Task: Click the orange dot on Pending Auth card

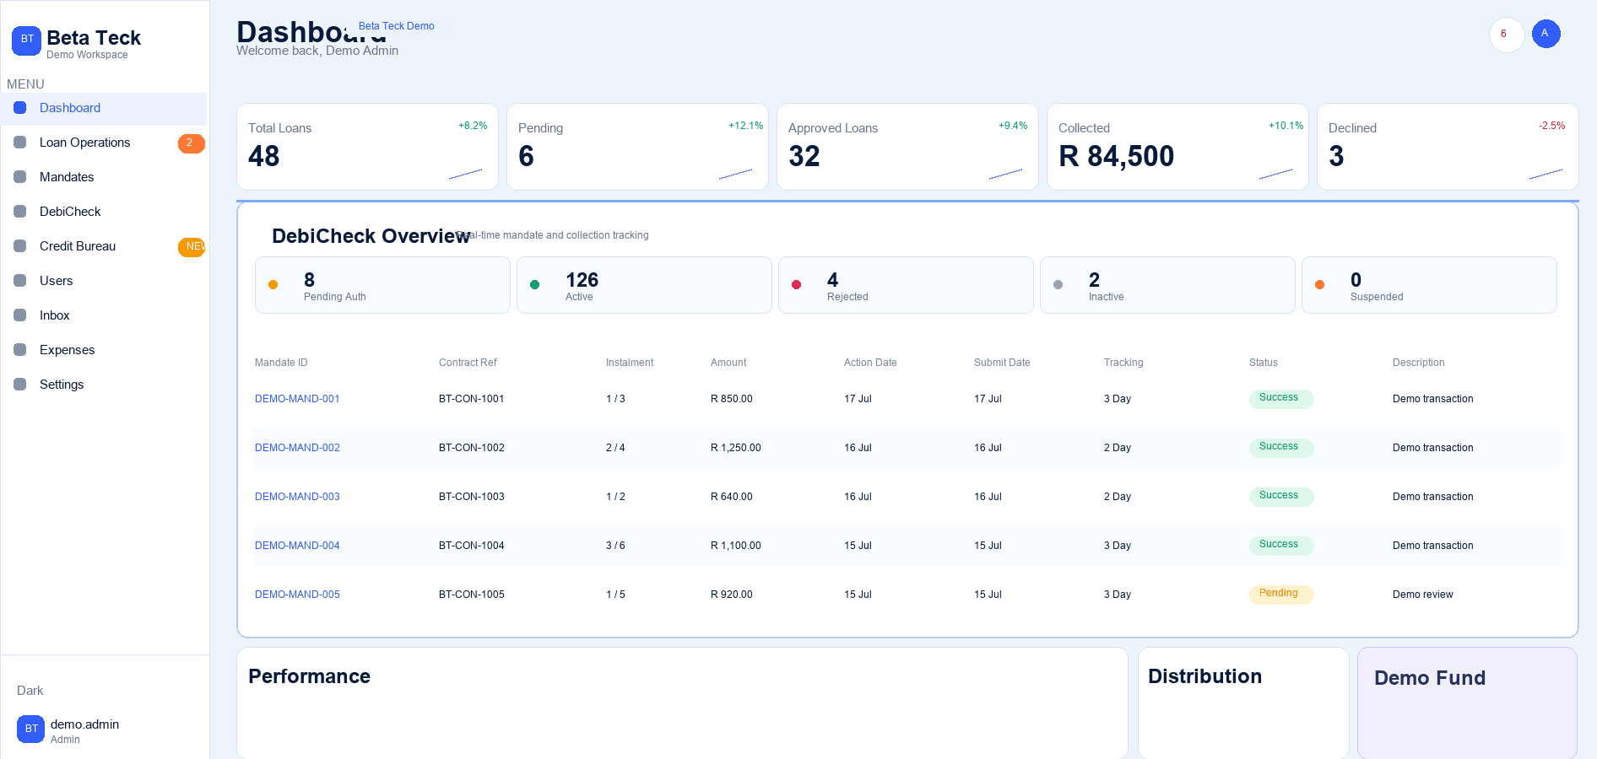Action: click(x=273, y=285)
